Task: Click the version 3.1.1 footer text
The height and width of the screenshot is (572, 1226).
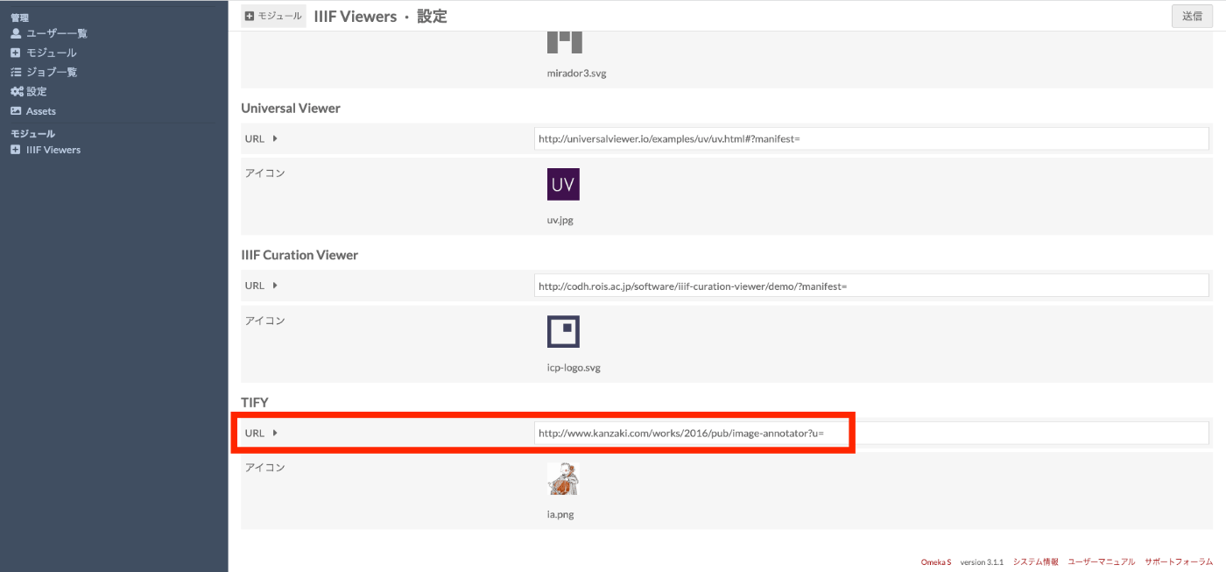Action: pyautogui.click(x=982, y=561)
